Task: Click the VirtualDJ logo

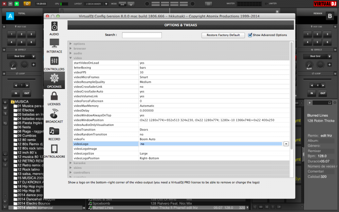Action: (325, 4)
